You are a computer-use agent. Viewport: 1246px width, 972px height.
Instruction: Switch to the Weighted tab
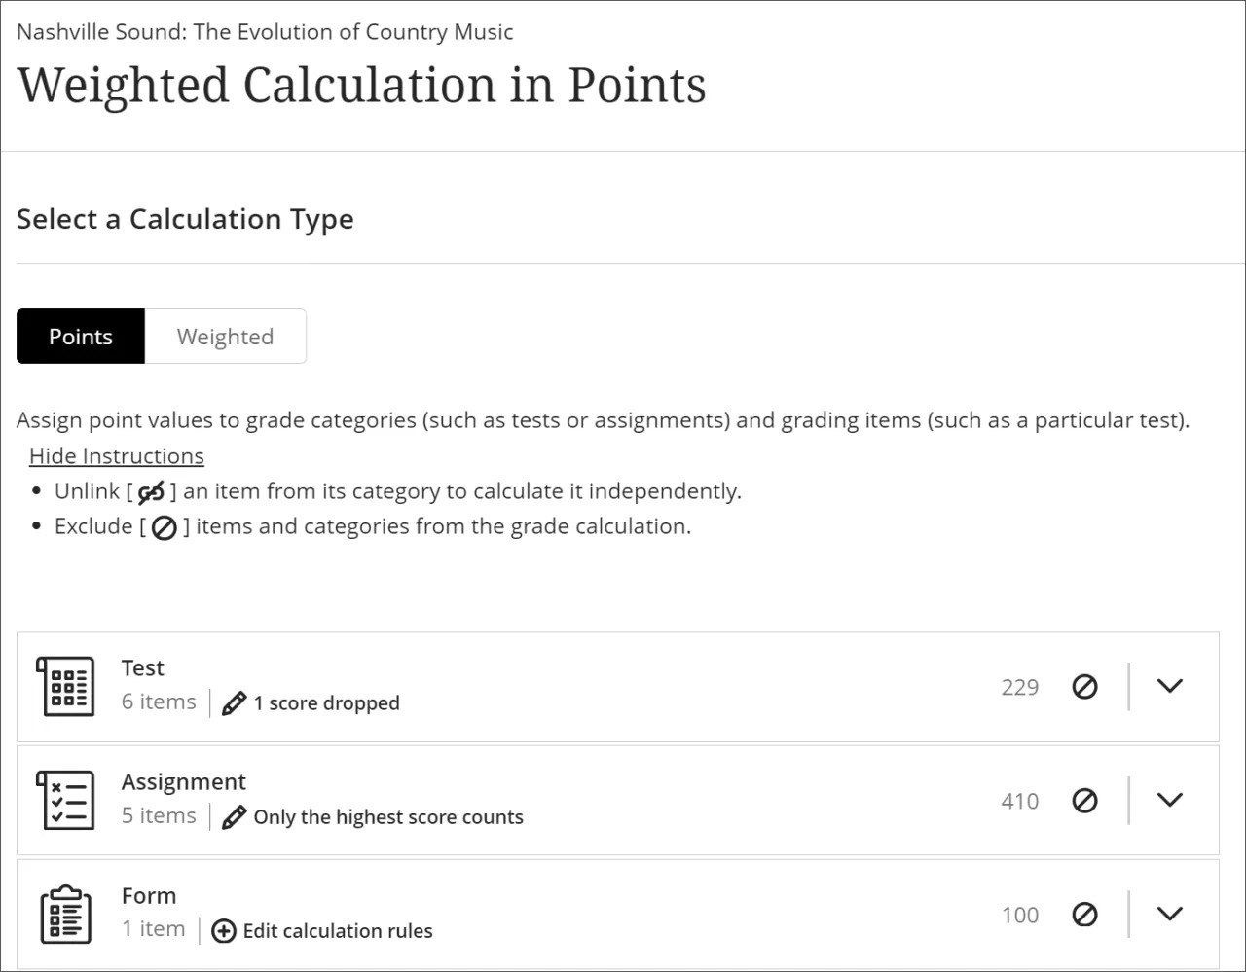pos(225,336)
